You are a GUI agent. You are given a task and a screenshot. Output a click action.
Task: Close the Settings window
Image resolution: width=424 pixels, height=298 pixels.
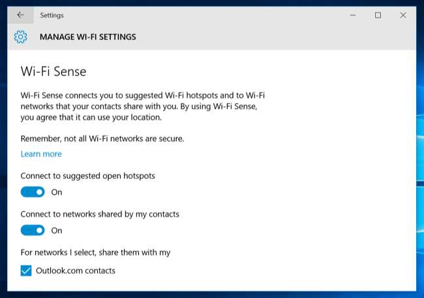(x=403, y=15)
